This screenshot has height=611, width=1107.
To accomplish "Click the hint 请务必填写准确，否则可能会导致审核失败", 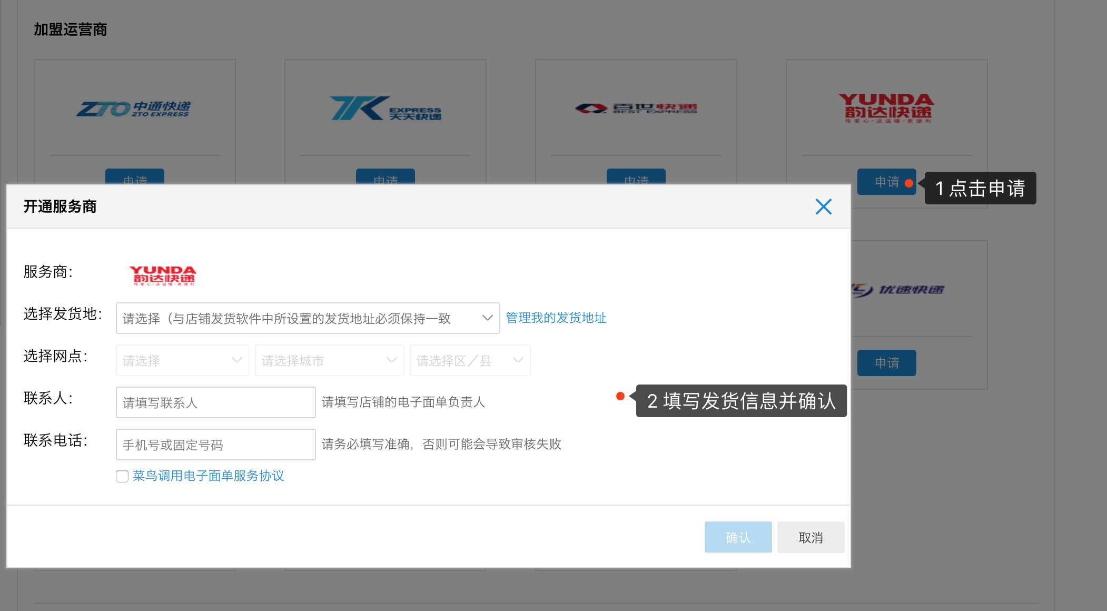I will [441, 444].
